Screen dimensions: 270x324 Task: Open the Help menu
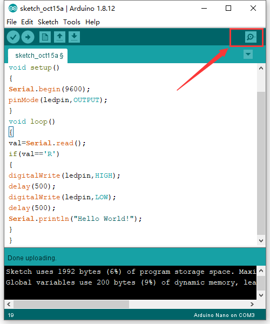click(92, 22)
